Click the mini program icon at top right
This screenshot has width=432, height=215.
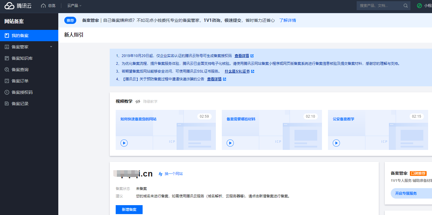419,6
